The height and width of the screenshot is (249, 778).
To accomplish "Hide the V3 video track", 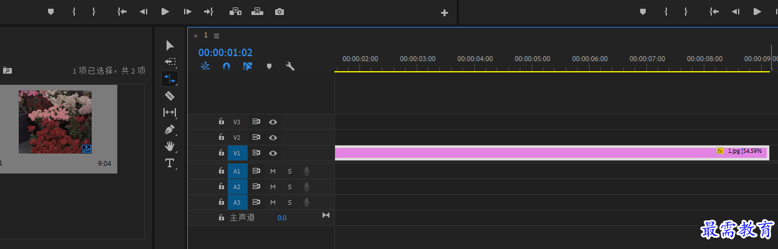I will (x=273, y=122).
